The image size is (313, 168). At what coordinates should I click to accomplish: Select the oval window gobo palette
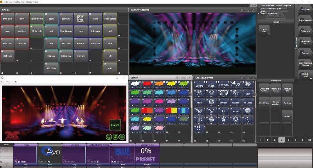pos(223,93)
